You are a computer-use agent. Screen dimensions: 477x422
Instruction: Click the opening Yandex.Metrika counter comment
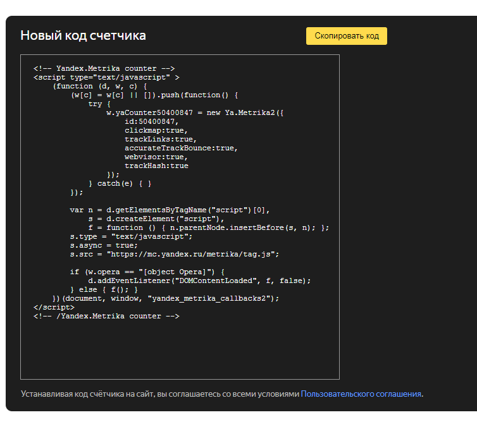pos(104,68)
